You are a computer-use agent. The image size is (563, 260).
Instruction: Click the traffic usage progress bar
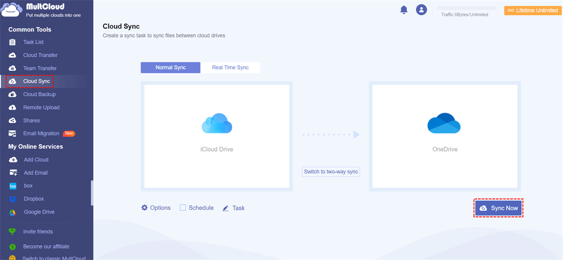466,8
